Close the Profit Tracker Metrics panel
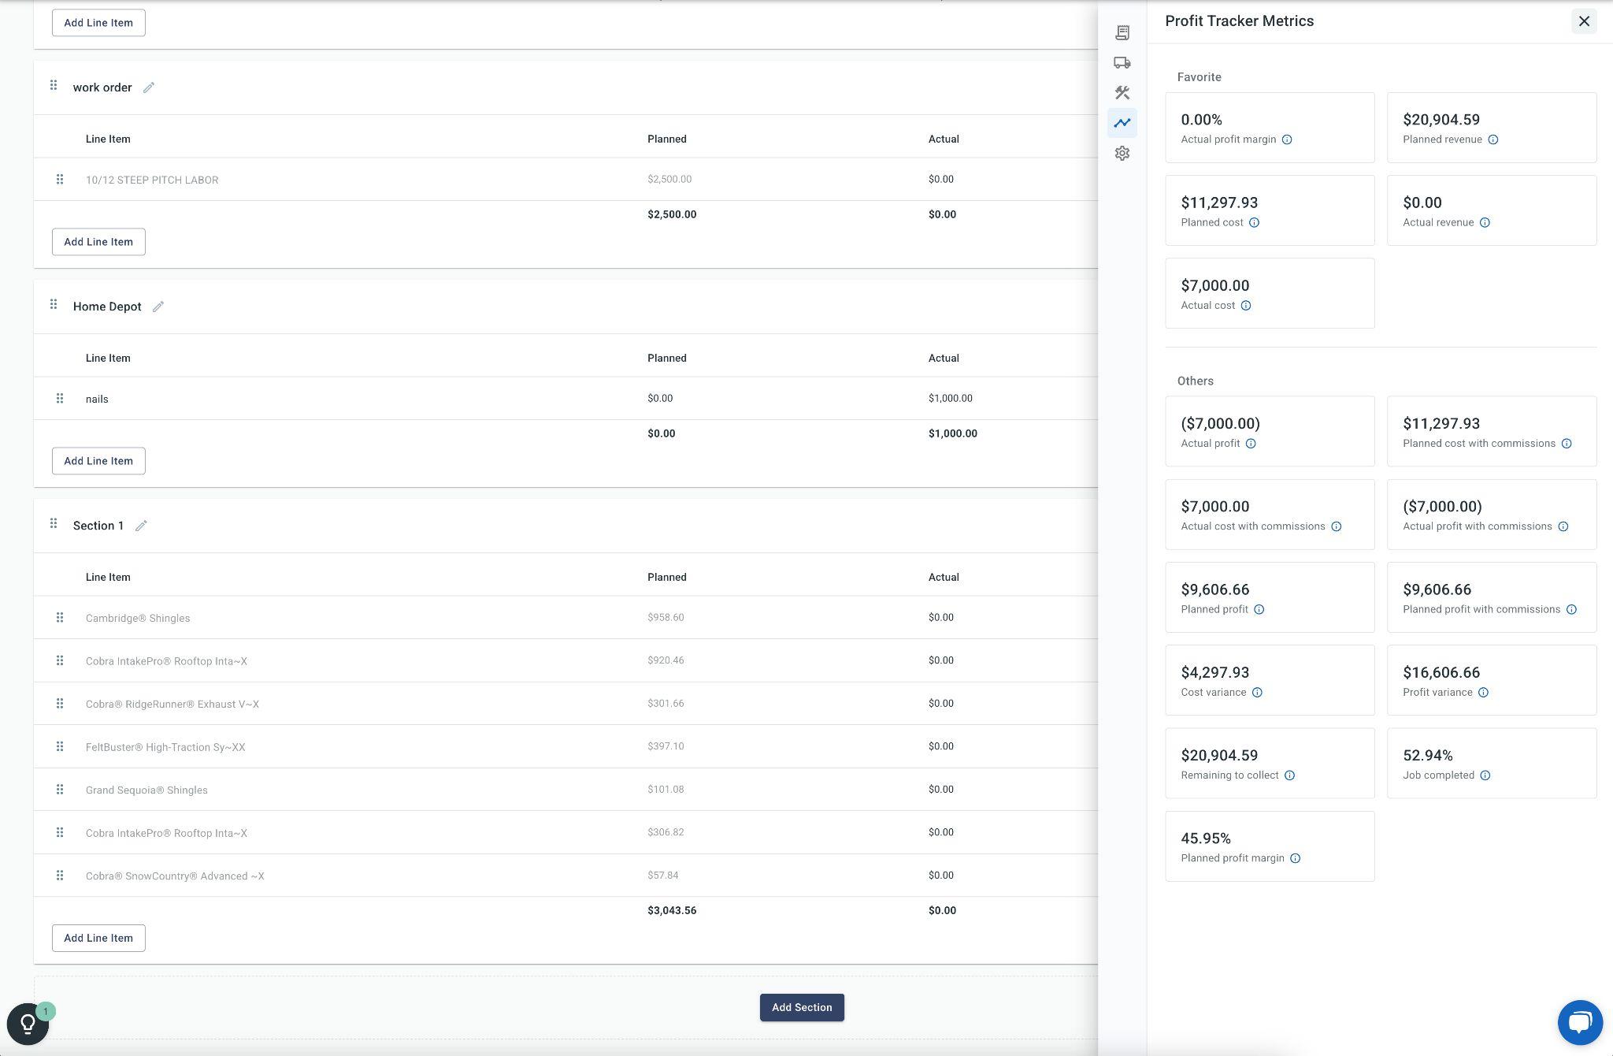This screenshot has height=1056, width=1613. (1584, 21)
